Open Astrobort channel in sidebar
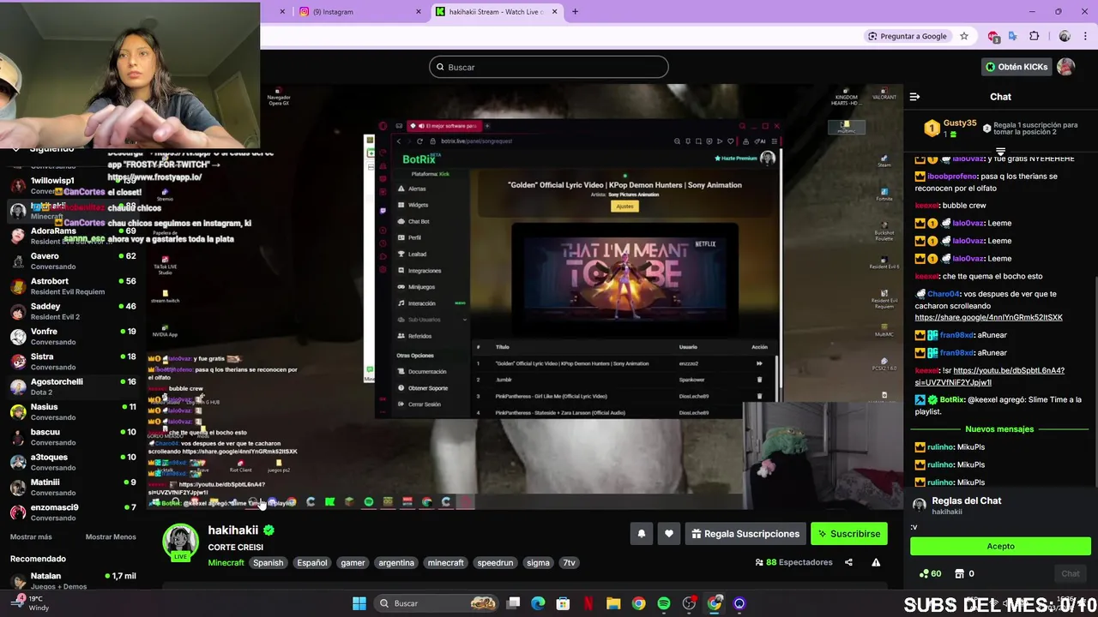Screen dimensions: 1098x617 click(x=72, y=286)
